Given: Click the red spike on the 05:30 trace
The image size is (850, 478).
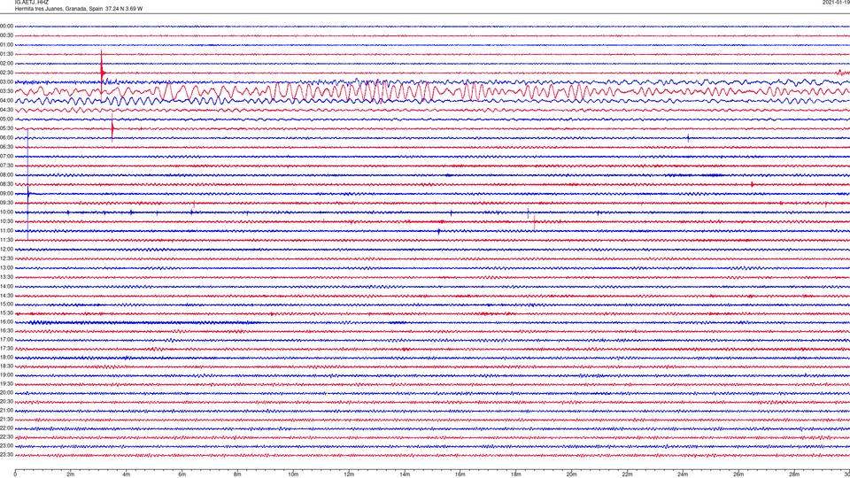Looking at the screenshot, I should (112, 128).
